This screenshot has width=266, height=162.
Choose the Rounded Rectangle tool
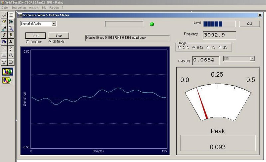[x=11, y=62]
